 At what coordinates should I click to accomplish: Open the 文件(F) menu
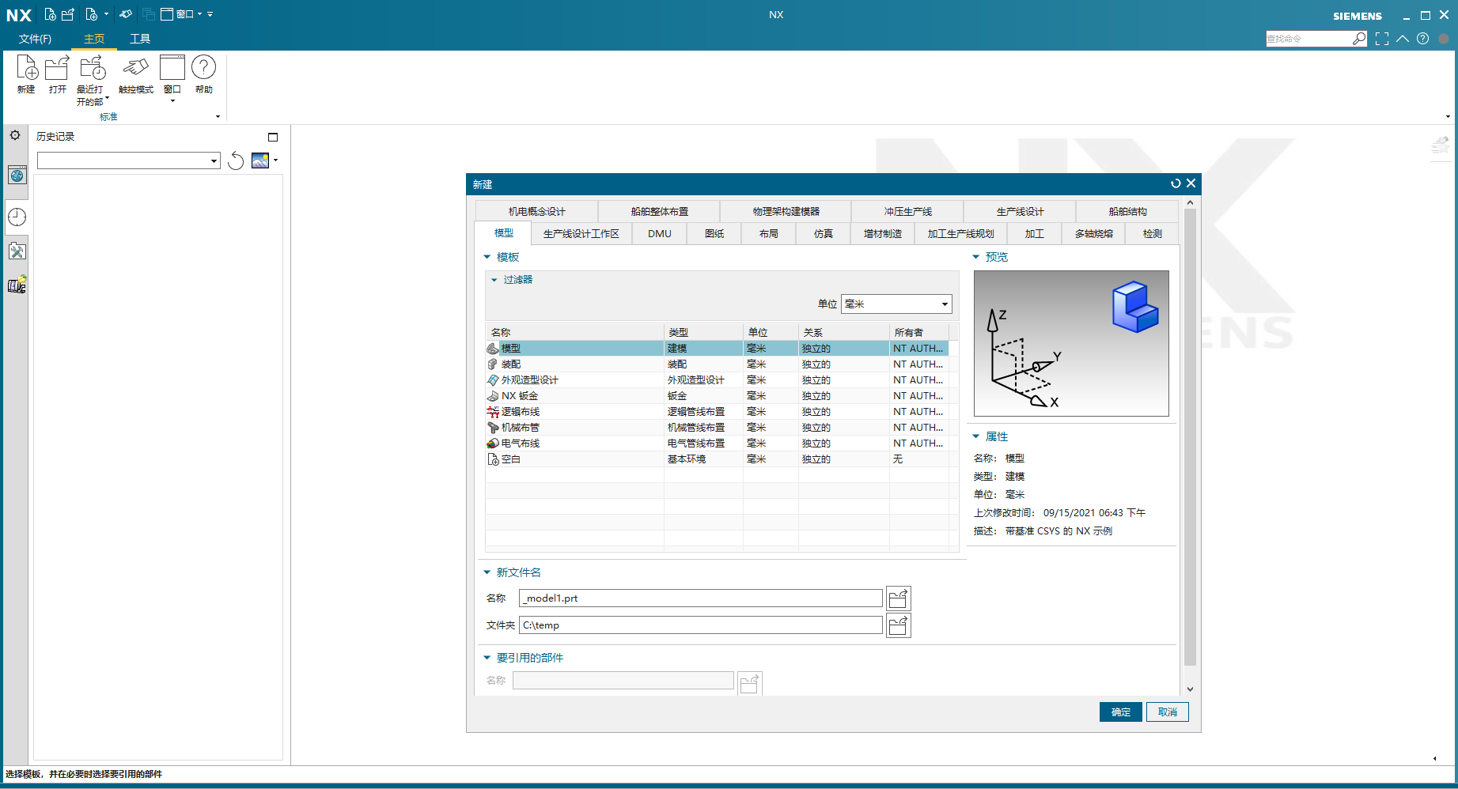click(36, 39)
